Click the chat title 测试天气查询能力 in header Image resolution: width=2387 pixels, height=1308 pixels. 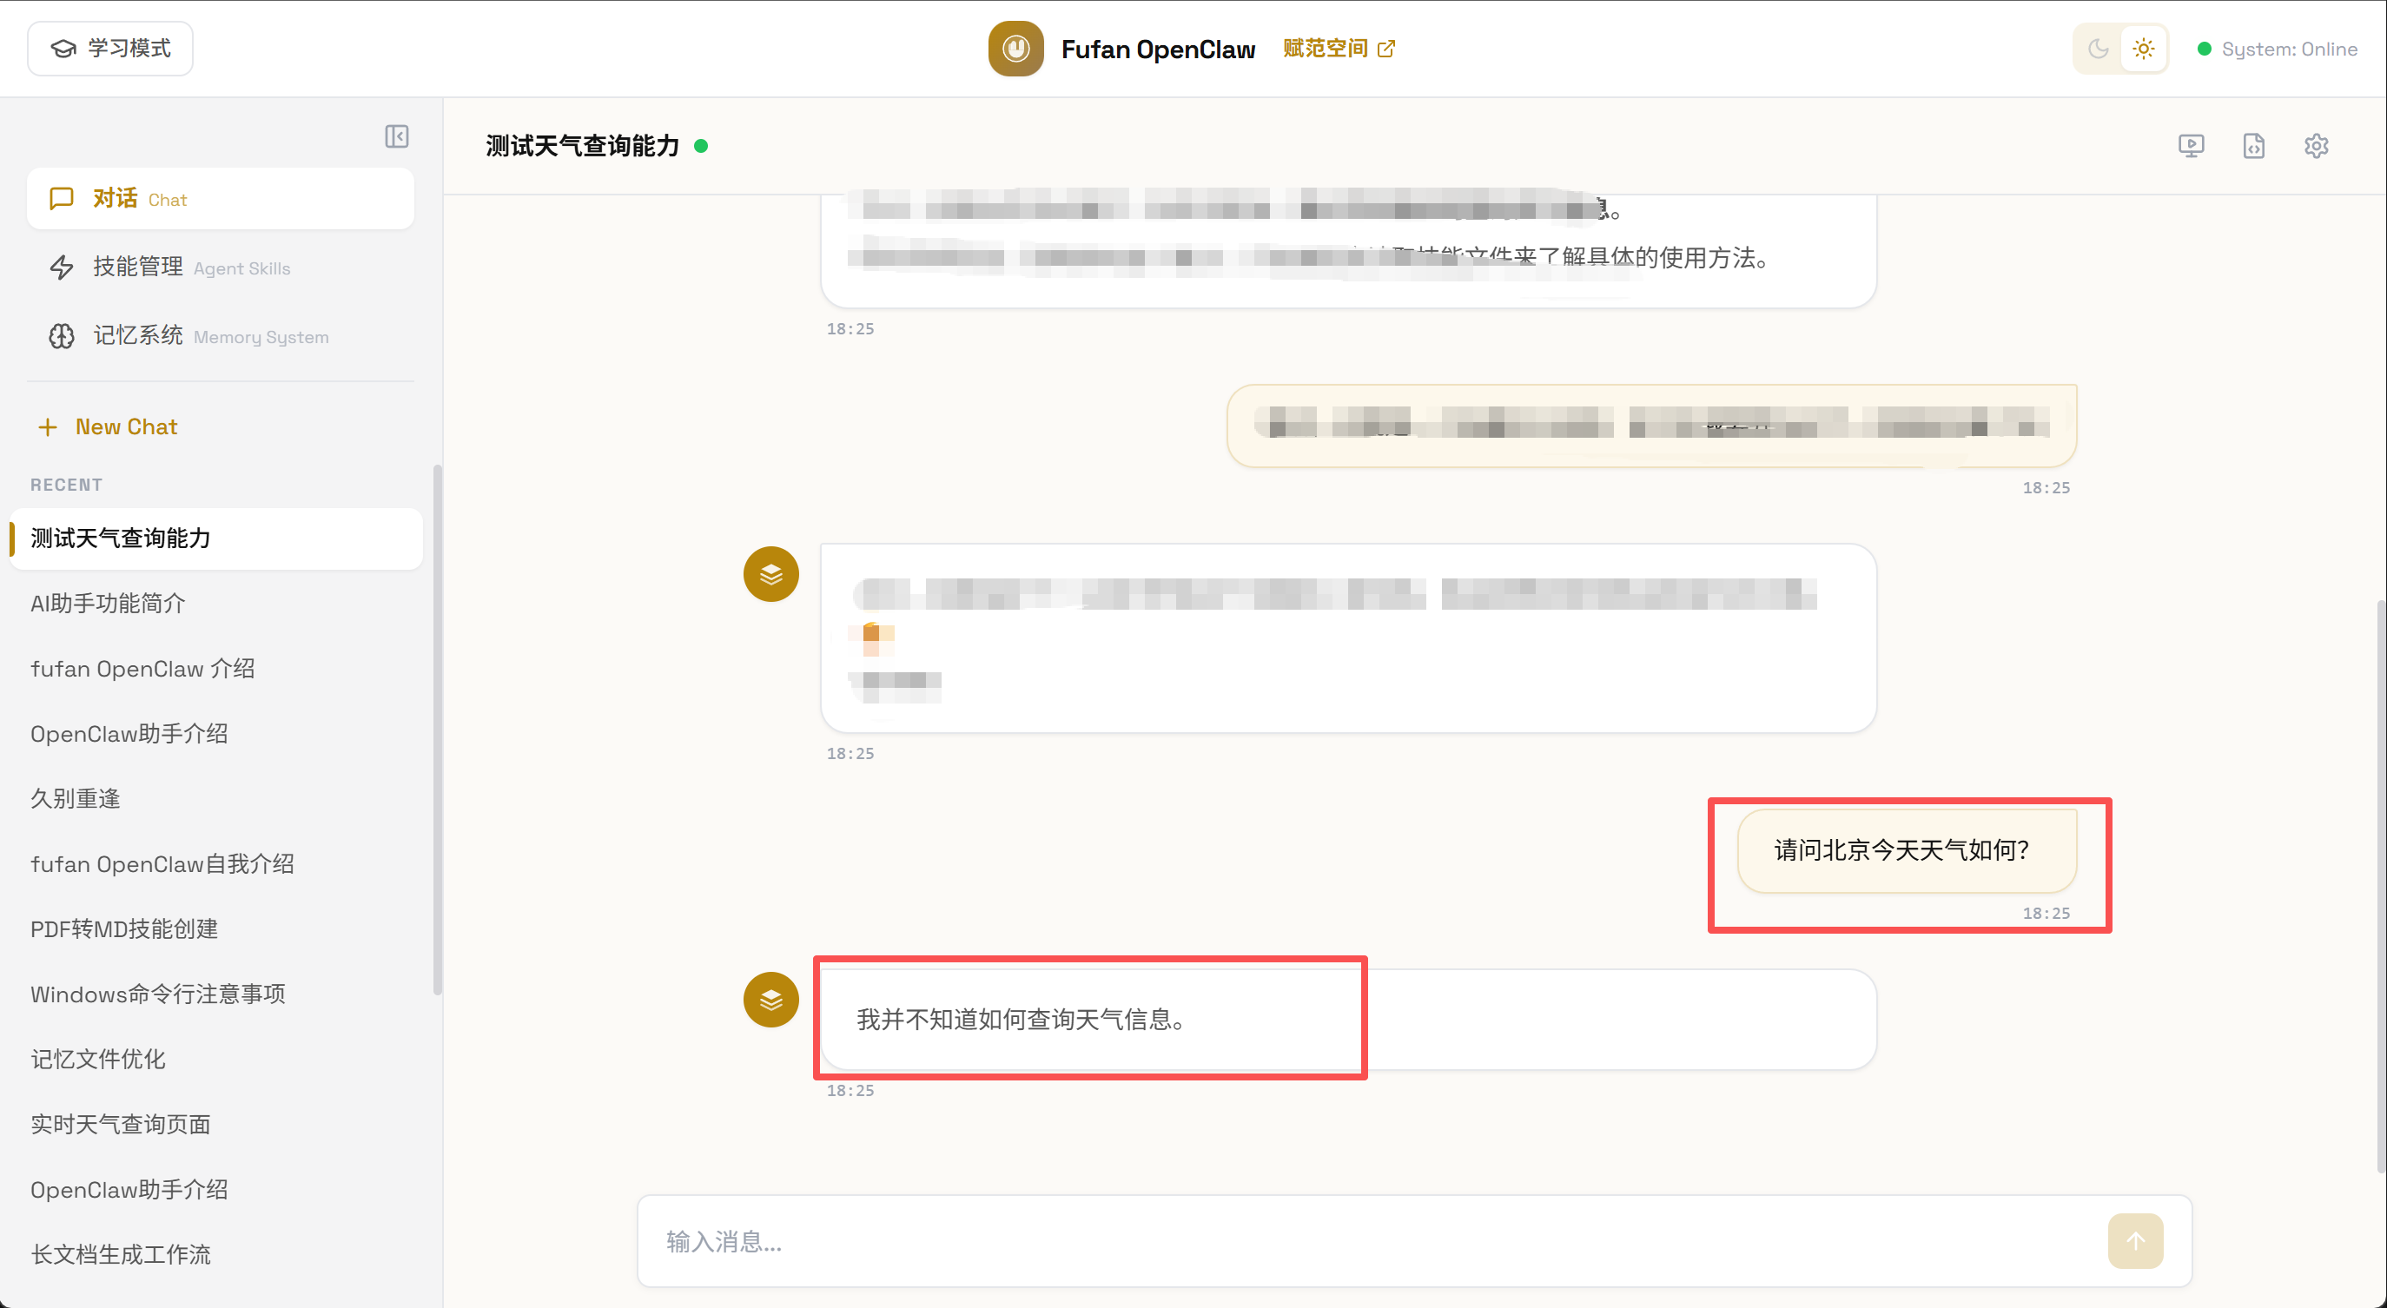(582, 145)
